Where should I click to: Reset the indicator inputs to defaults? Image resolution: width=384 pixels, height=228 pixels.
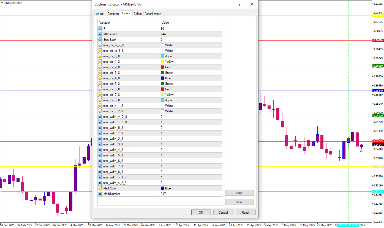(245, 213)
